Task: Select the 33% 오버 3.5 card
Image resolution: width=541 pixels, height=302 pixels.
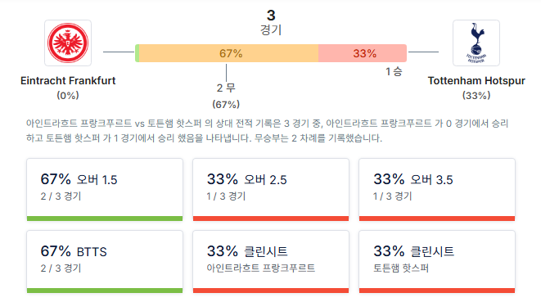Action: (437, 190)
